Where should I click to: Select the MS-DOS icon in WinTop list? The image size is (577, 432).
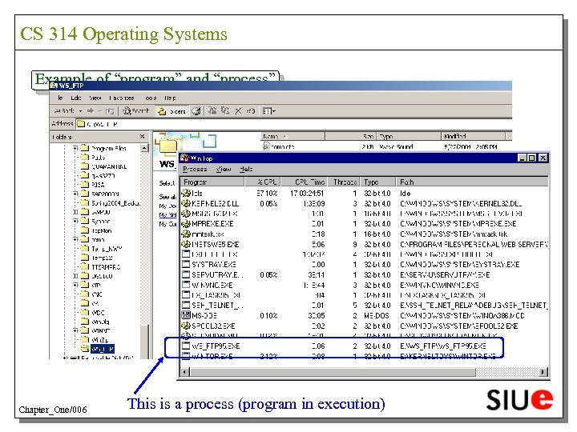coord(186,315)
